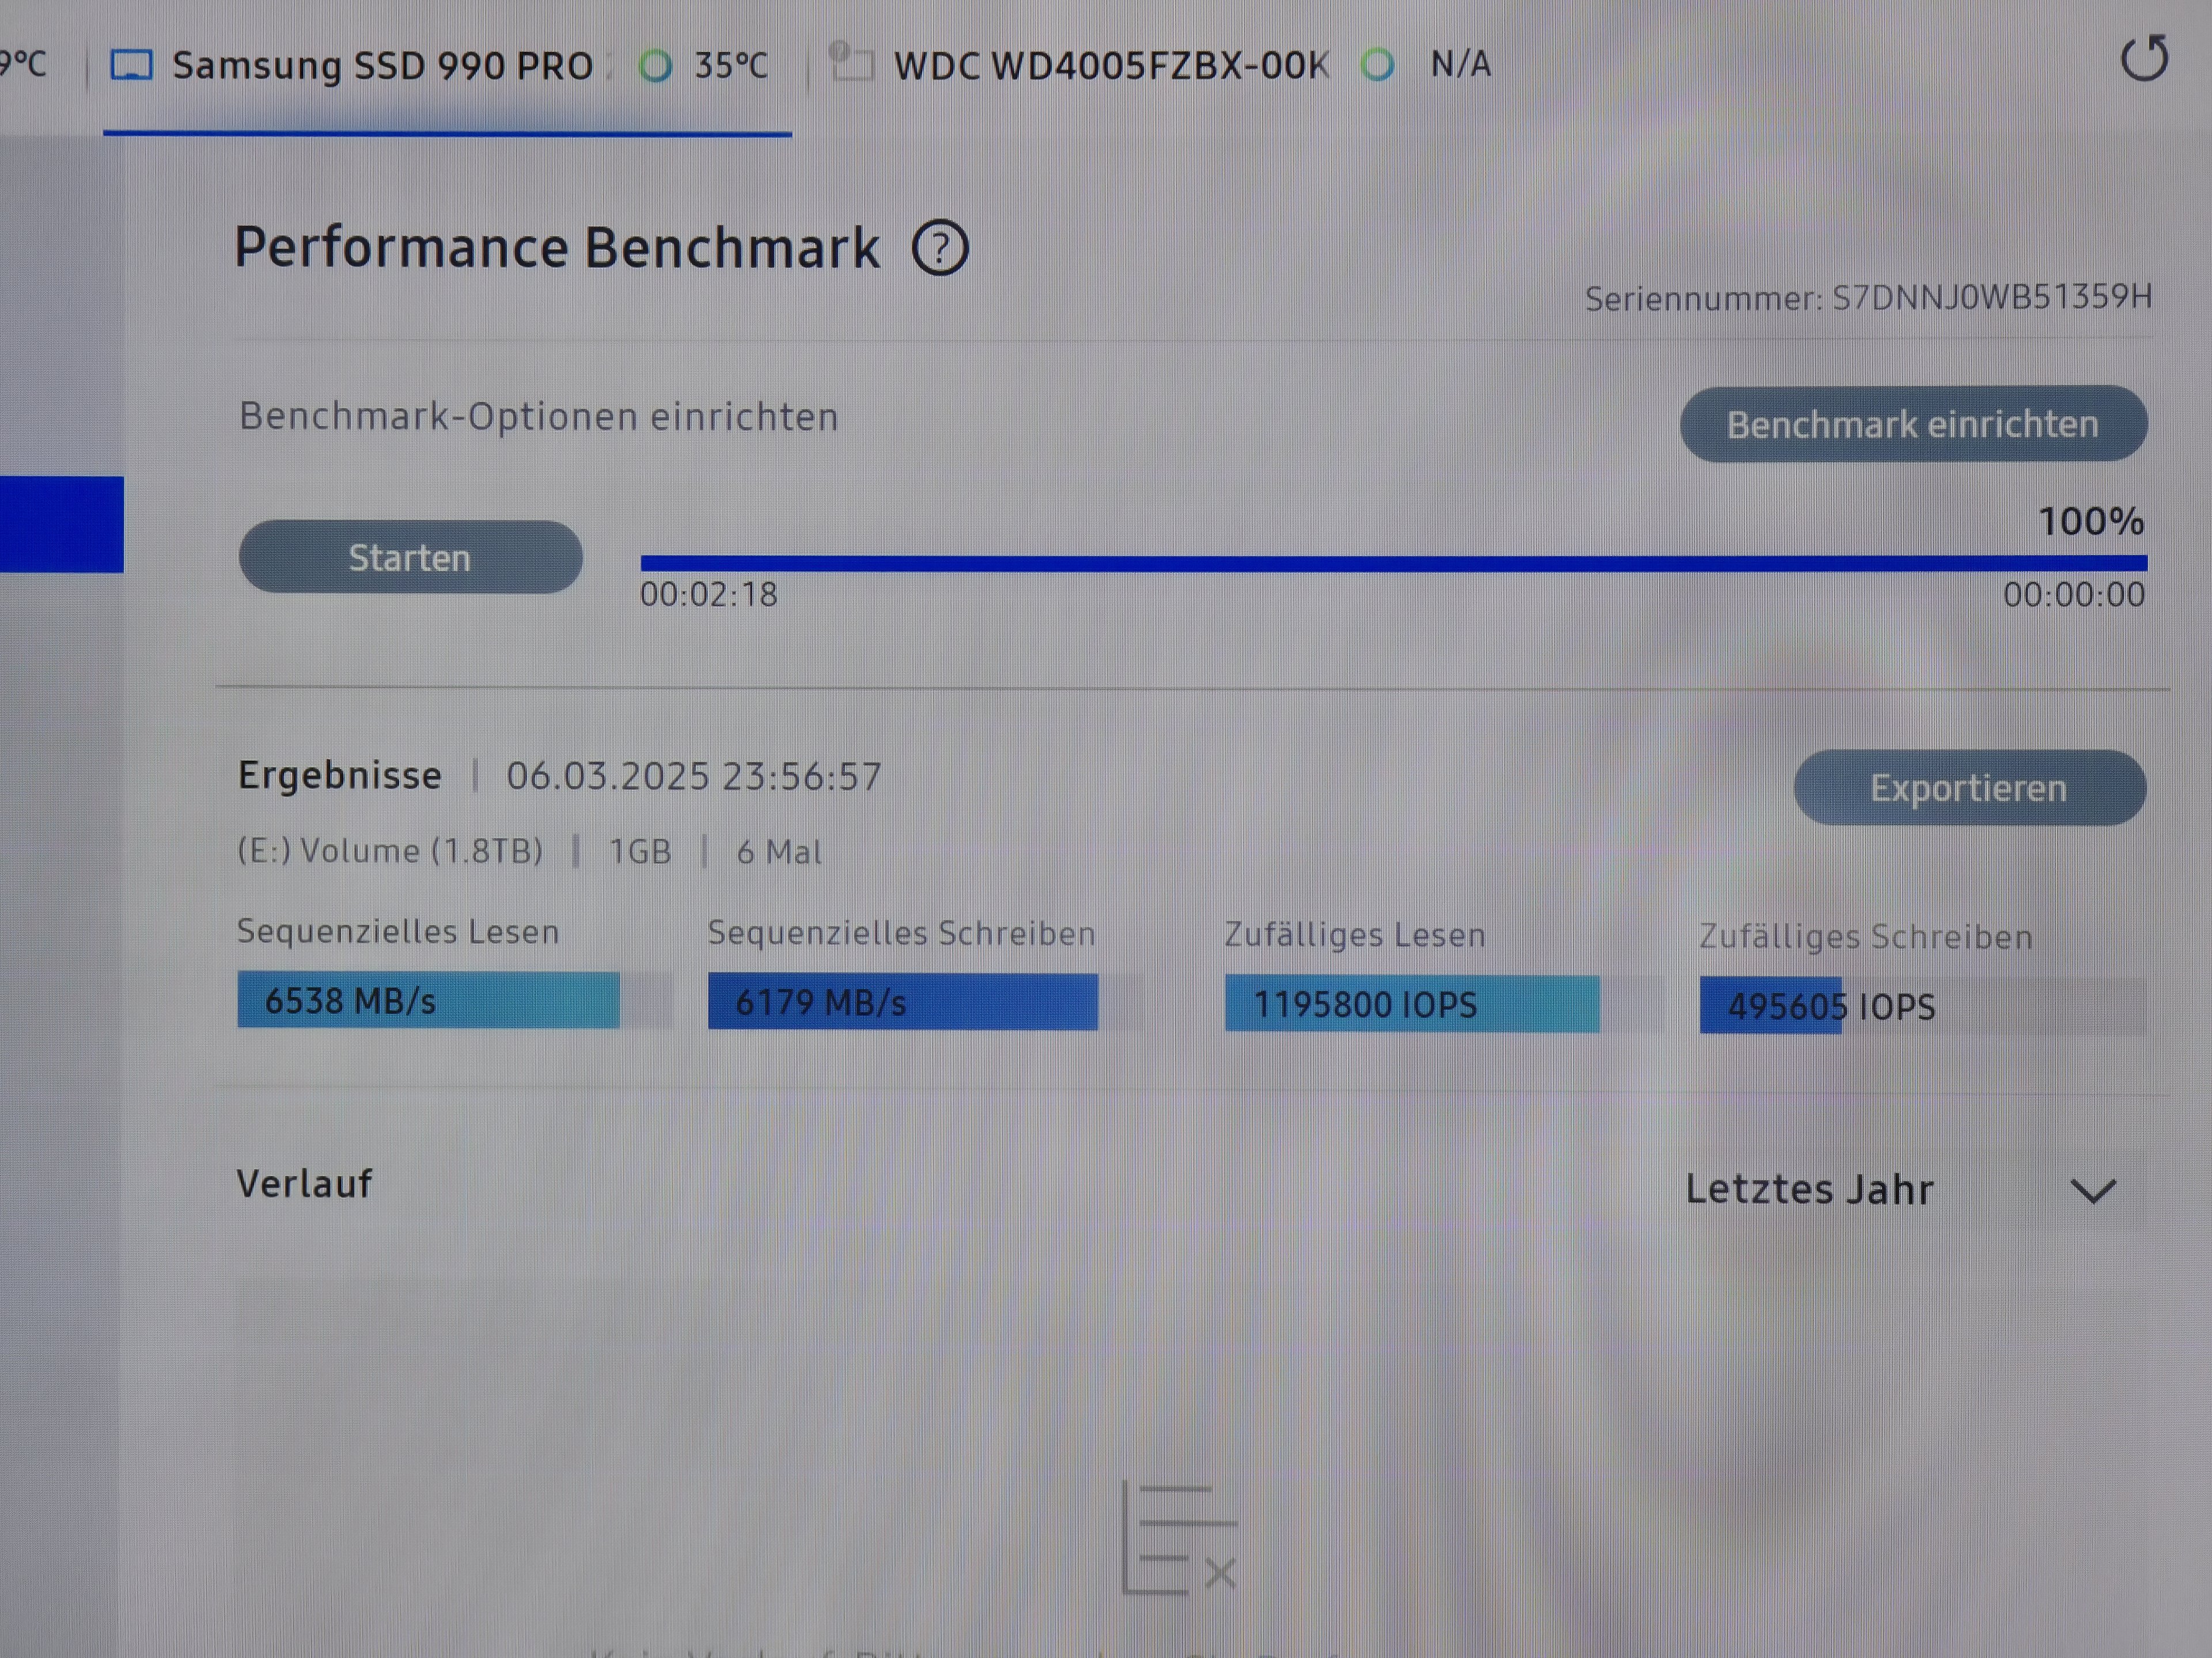Open the Letztes Jahr period dropdown

[x=1810, y=1191]
